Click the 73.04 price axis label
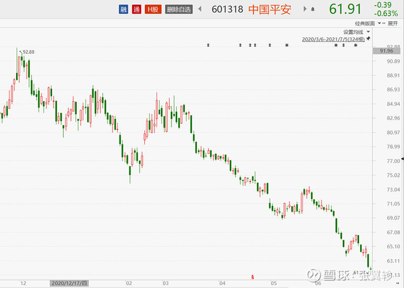The height and width of the screenshot is (288, 404). tap(393, 190)
